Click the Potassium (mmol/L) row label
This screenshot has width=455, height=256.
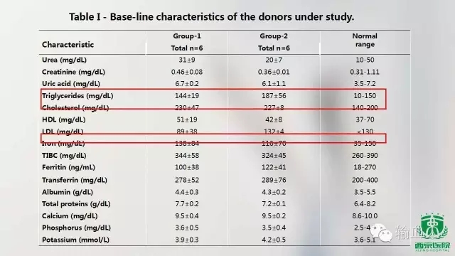(75, 240)
